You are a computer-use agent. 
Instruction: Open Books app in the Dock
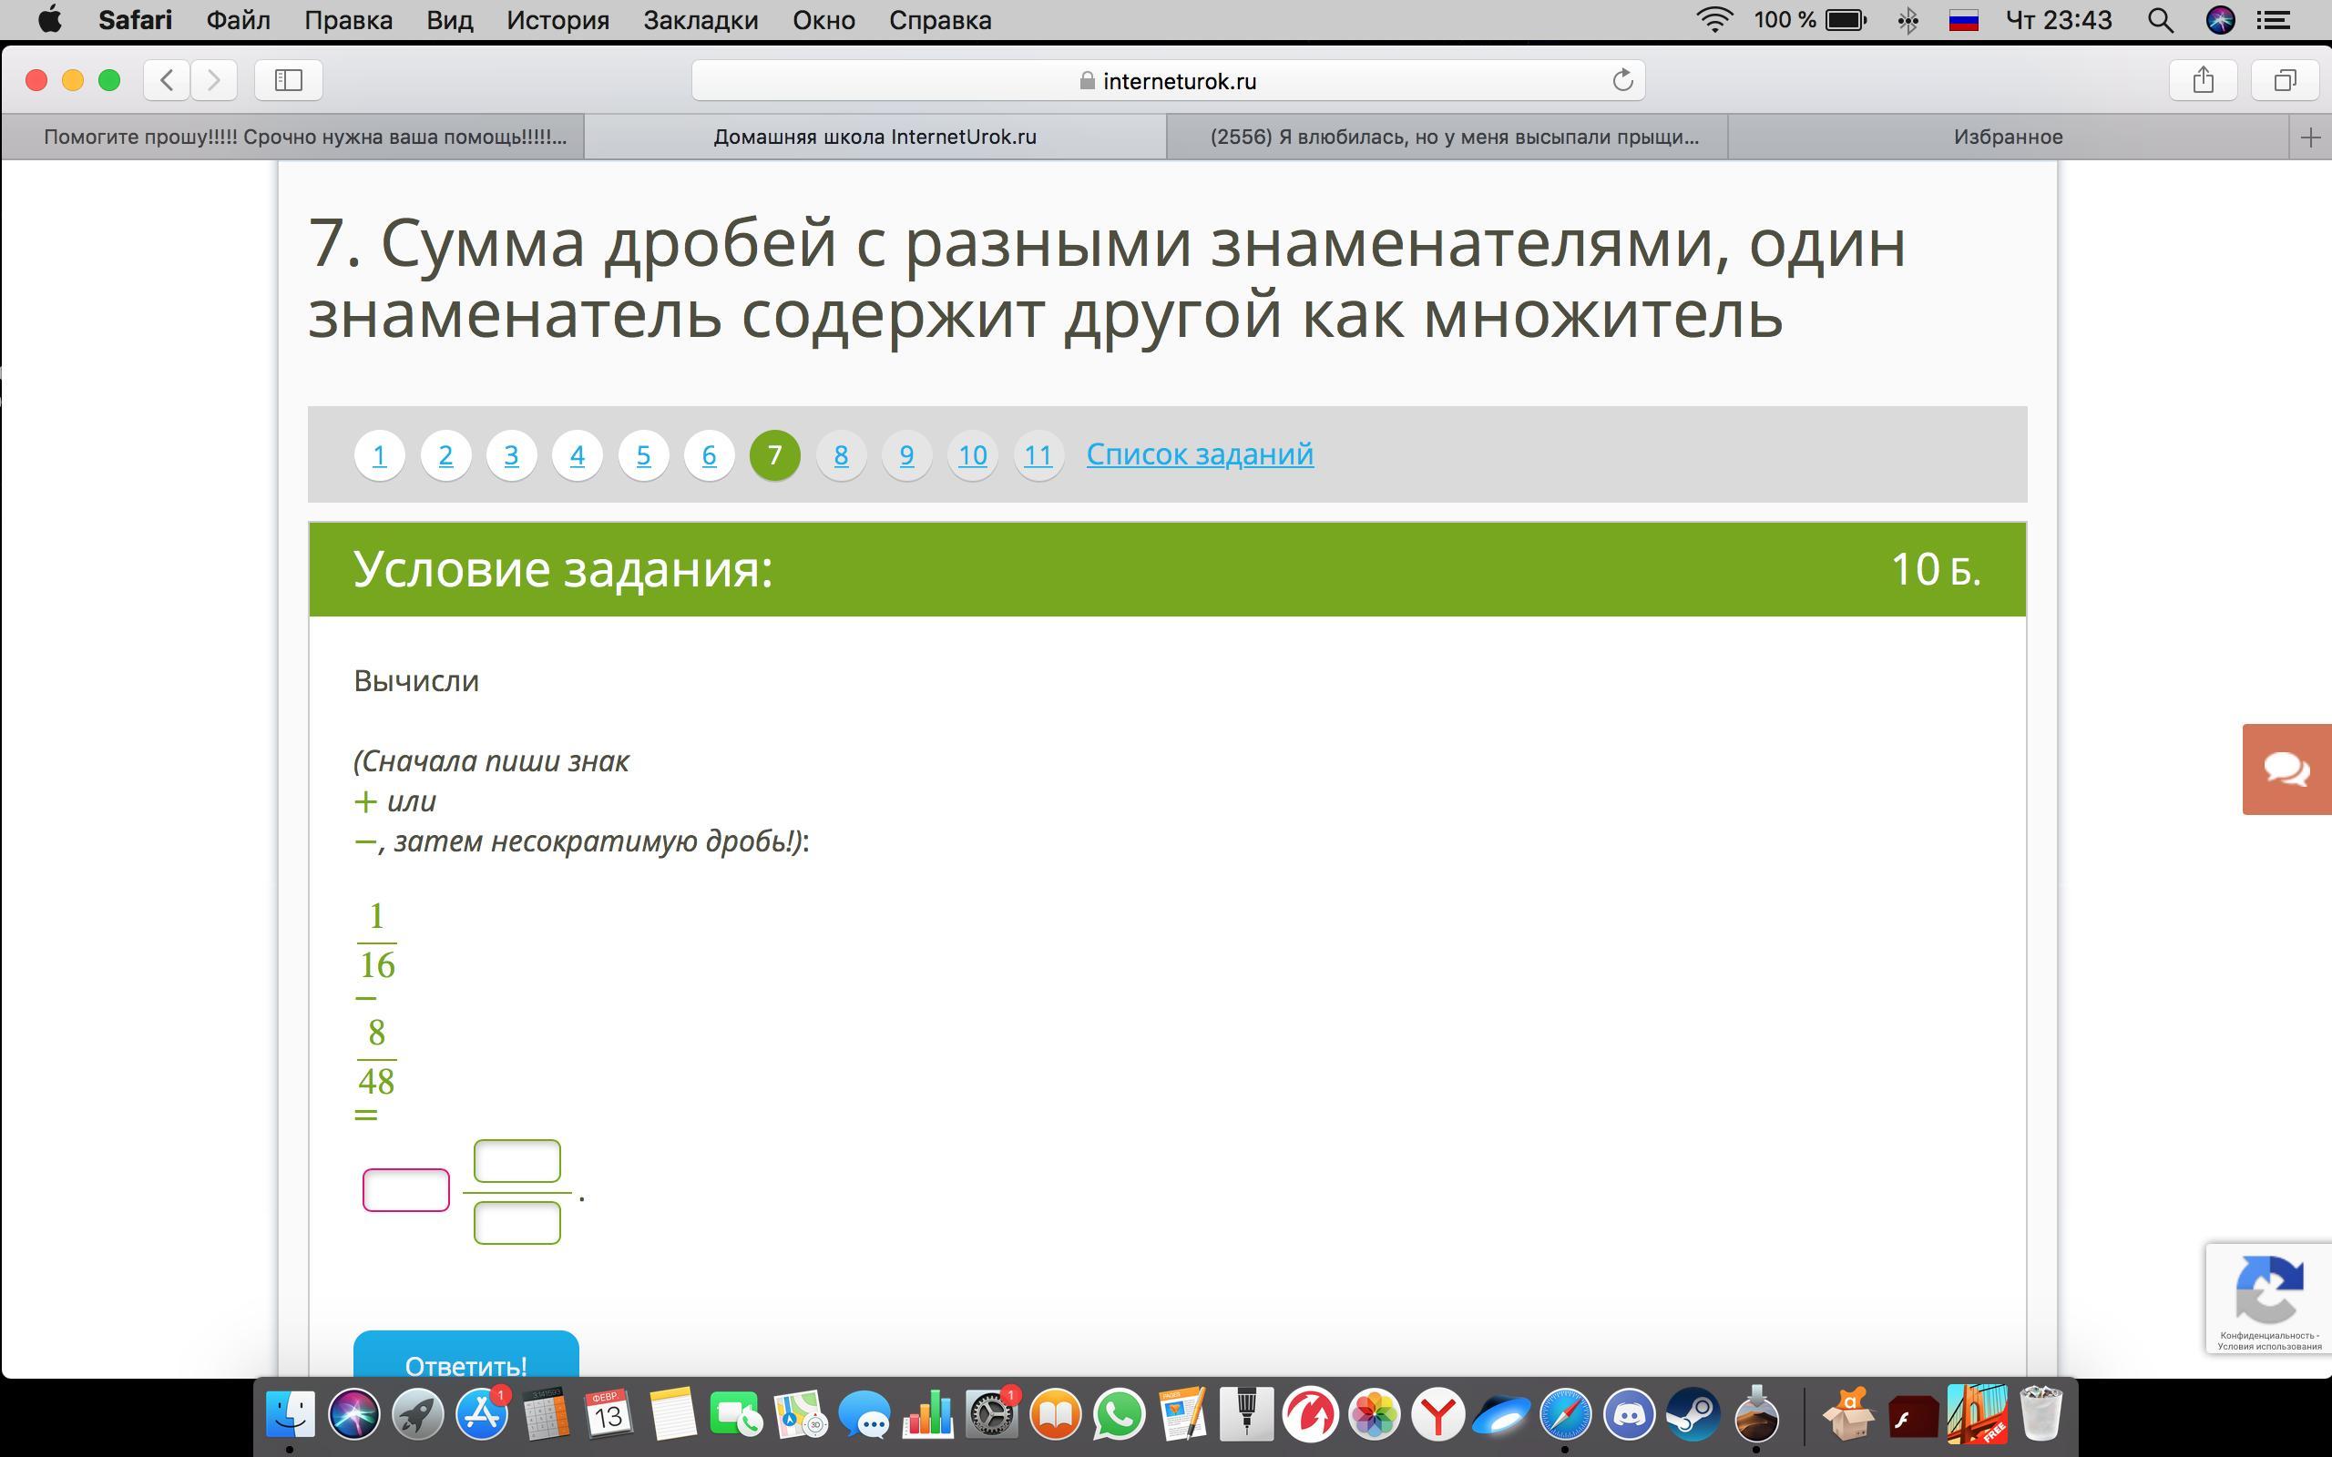tap(1055, 1414)
